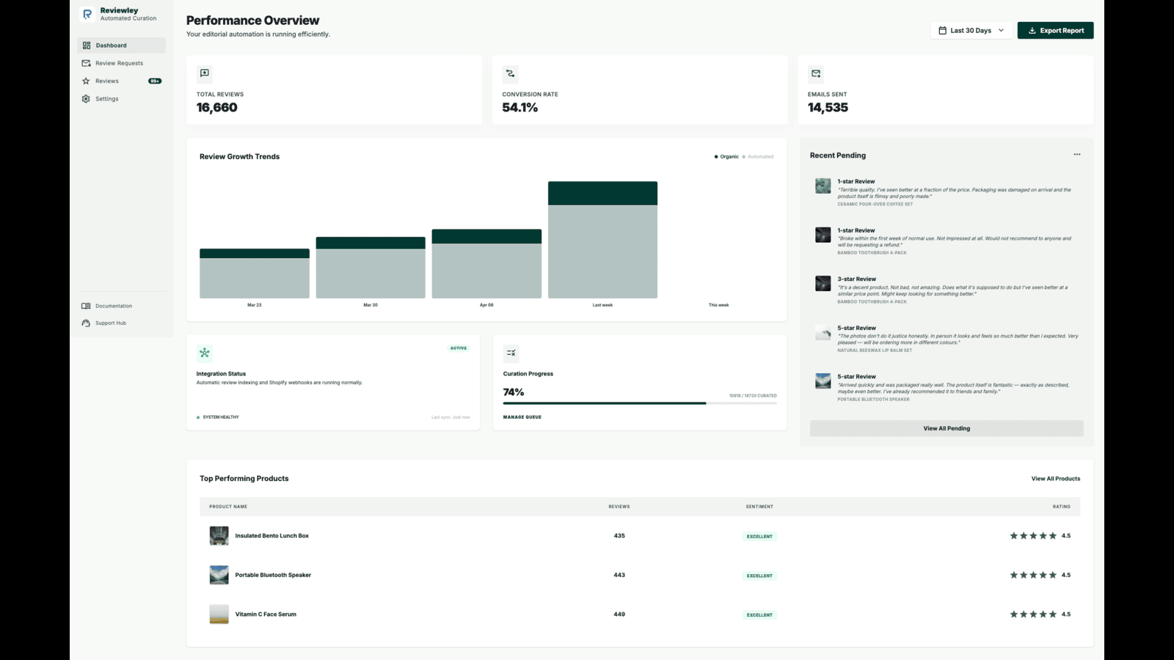
Task: Click the View All Pending button
Action: point(947,428)
